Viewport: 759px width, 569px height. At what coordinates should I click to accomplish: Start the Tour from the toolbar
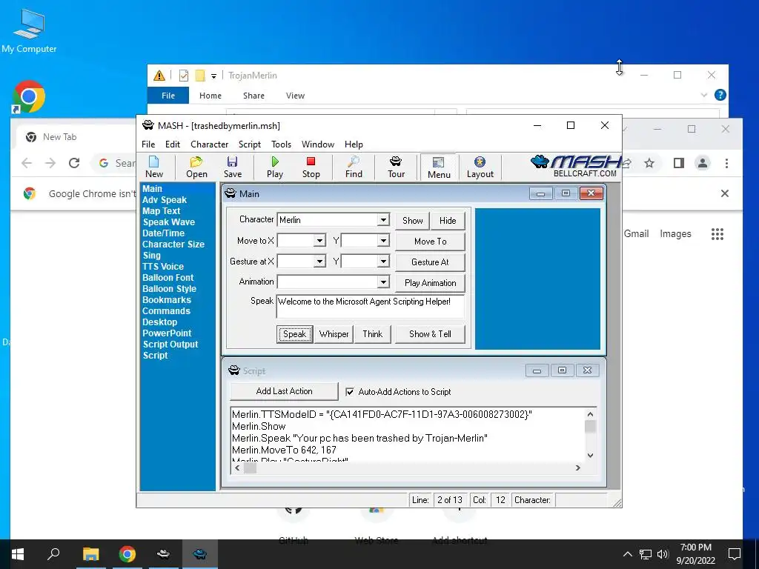pos(396,167)
